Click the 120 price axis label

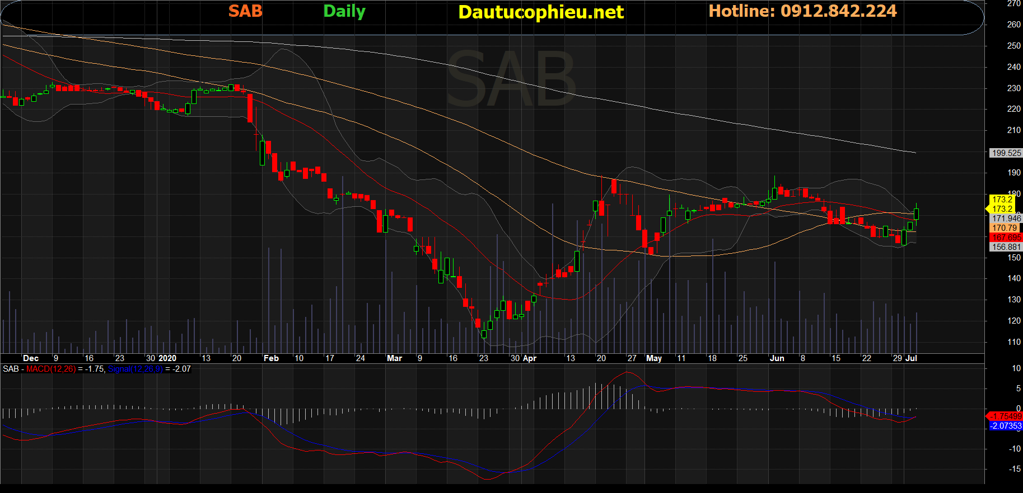(x=1014, y=321)
